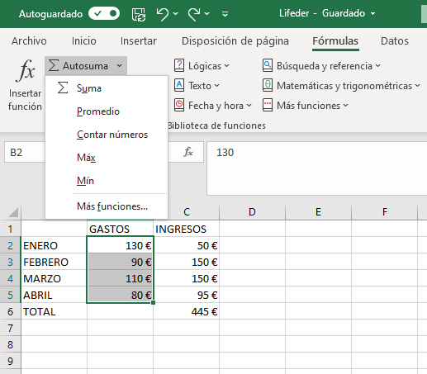
Task: Open Fecha y hora functions icon
Action: pyautogui.click(x=179, y=105)
